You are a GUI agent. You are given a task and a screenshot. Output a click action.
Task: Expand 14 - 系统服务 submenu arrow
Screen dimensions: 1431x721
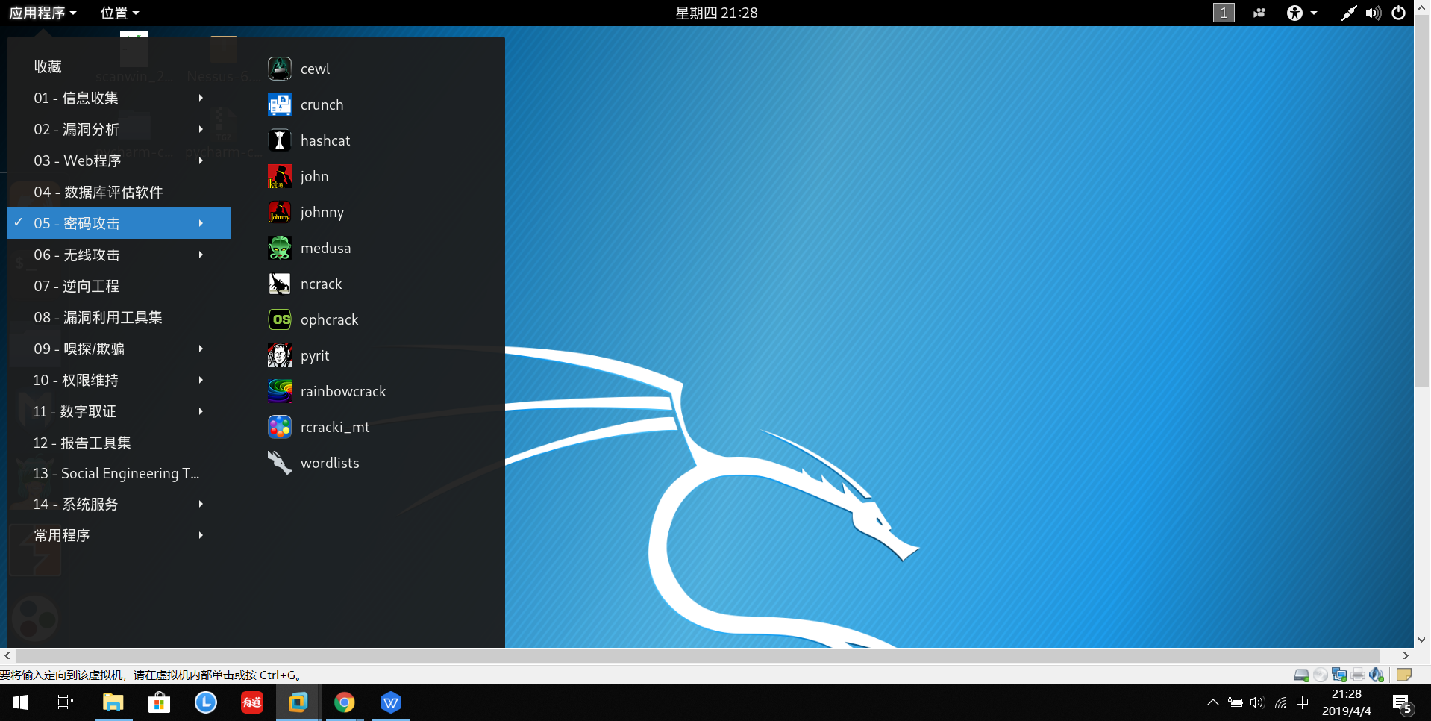pyautogui.click(x=201, y=504)
